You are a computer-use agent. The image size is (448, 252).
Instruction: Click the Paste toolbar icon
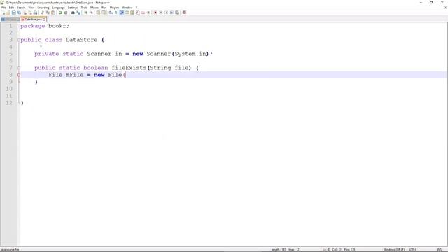53,13
